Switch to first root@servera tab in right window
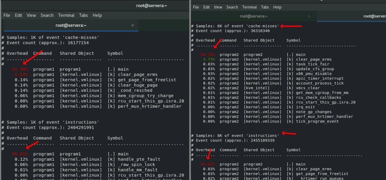The image size is (386, 180). pos(255,16)
